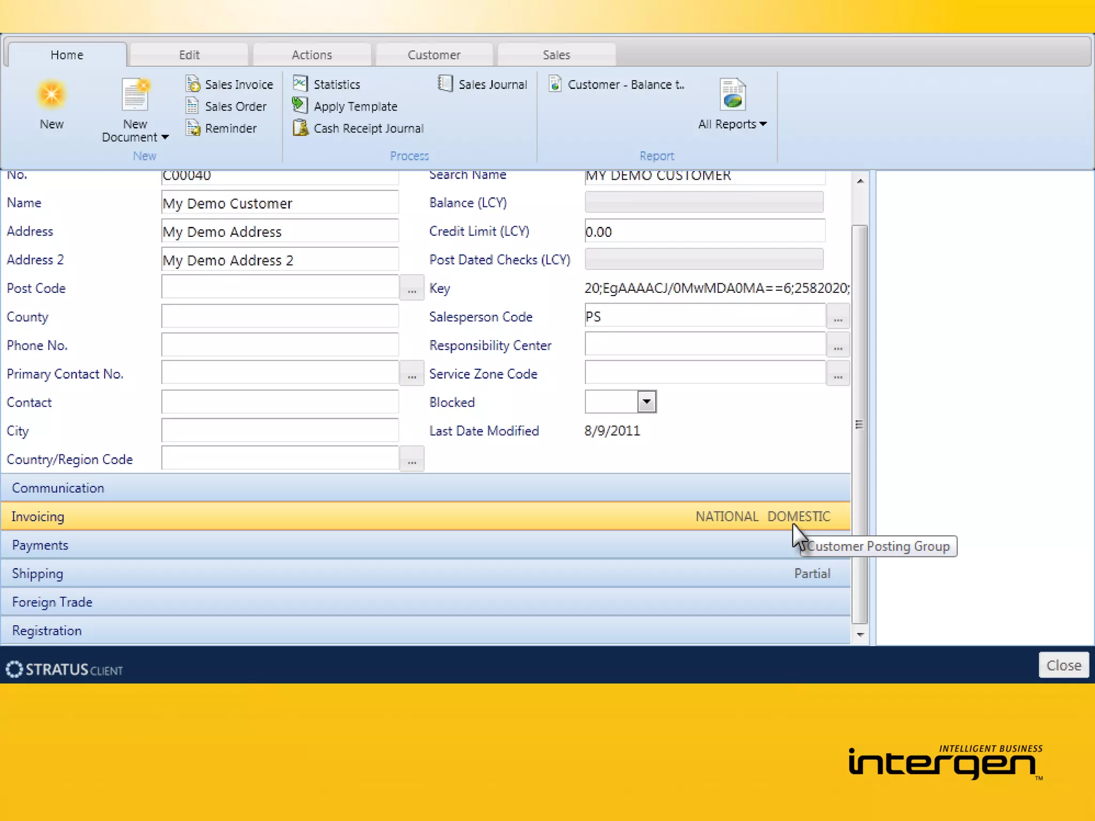Click the Sales Order icon

coord(192,106)
